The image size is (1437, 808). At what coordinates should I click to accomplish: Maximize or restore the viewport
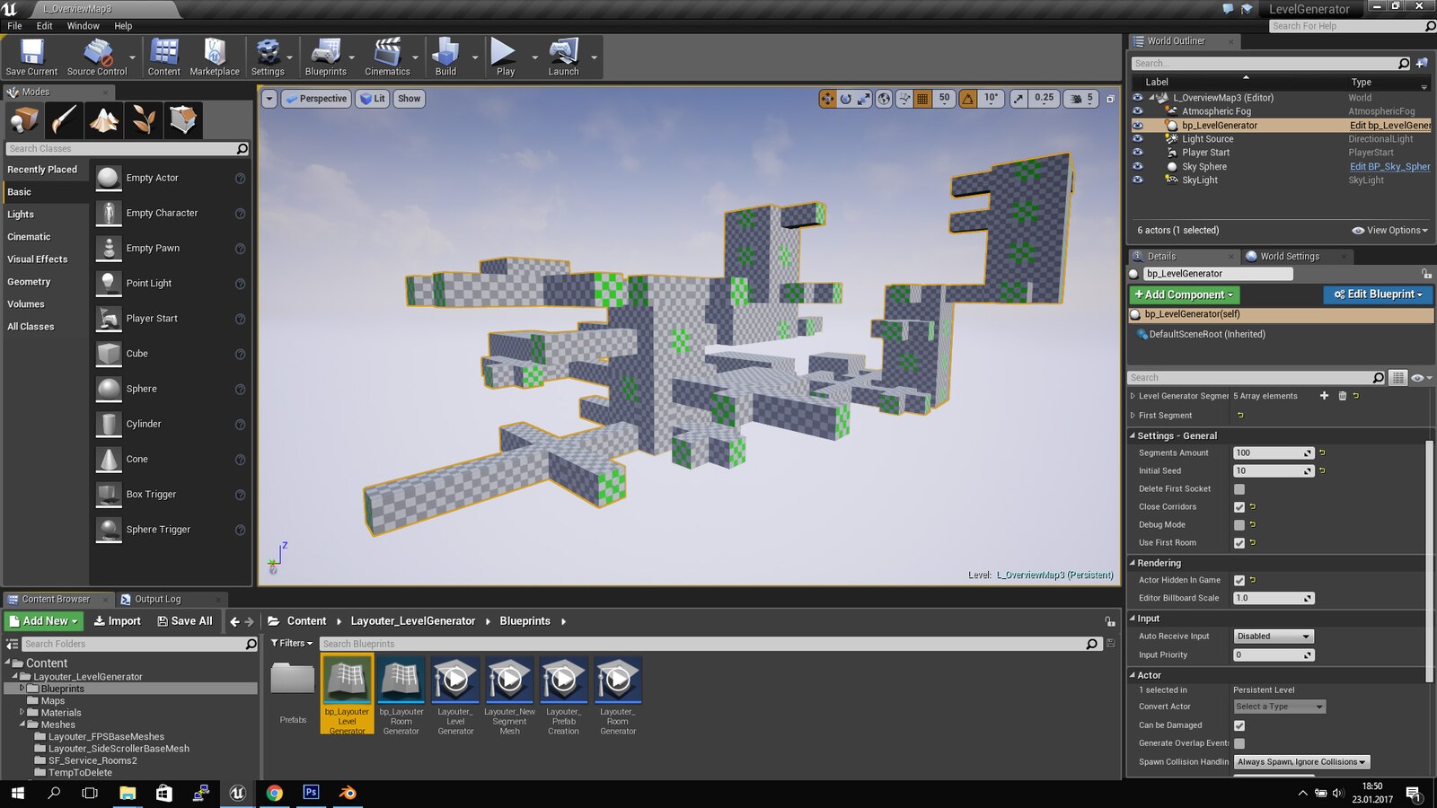(x=1110, y=99)
